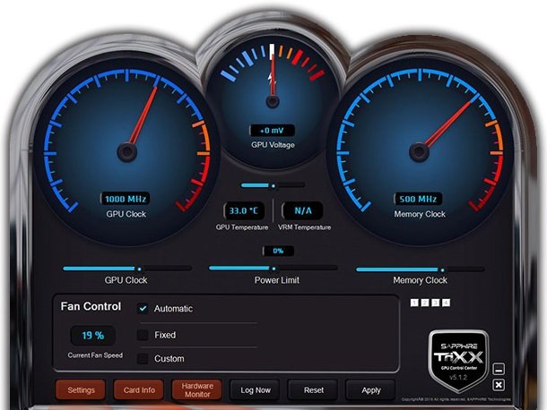Select profile slot 4
The height and width of the screenshot is (410, 547).
pos(446,303)
